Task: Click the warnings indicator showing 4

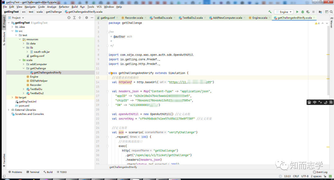Action: click(317, 23)
